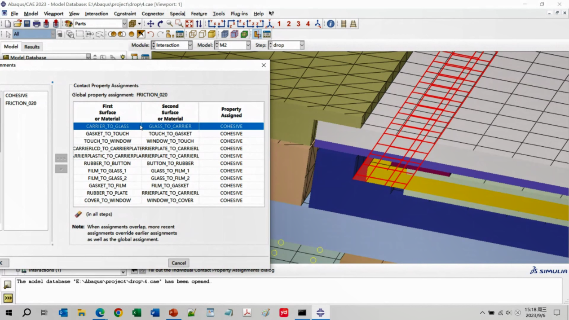Save the model database with floppy icon
The height and width of the screenshot is (320, 569).
[27, 24]
